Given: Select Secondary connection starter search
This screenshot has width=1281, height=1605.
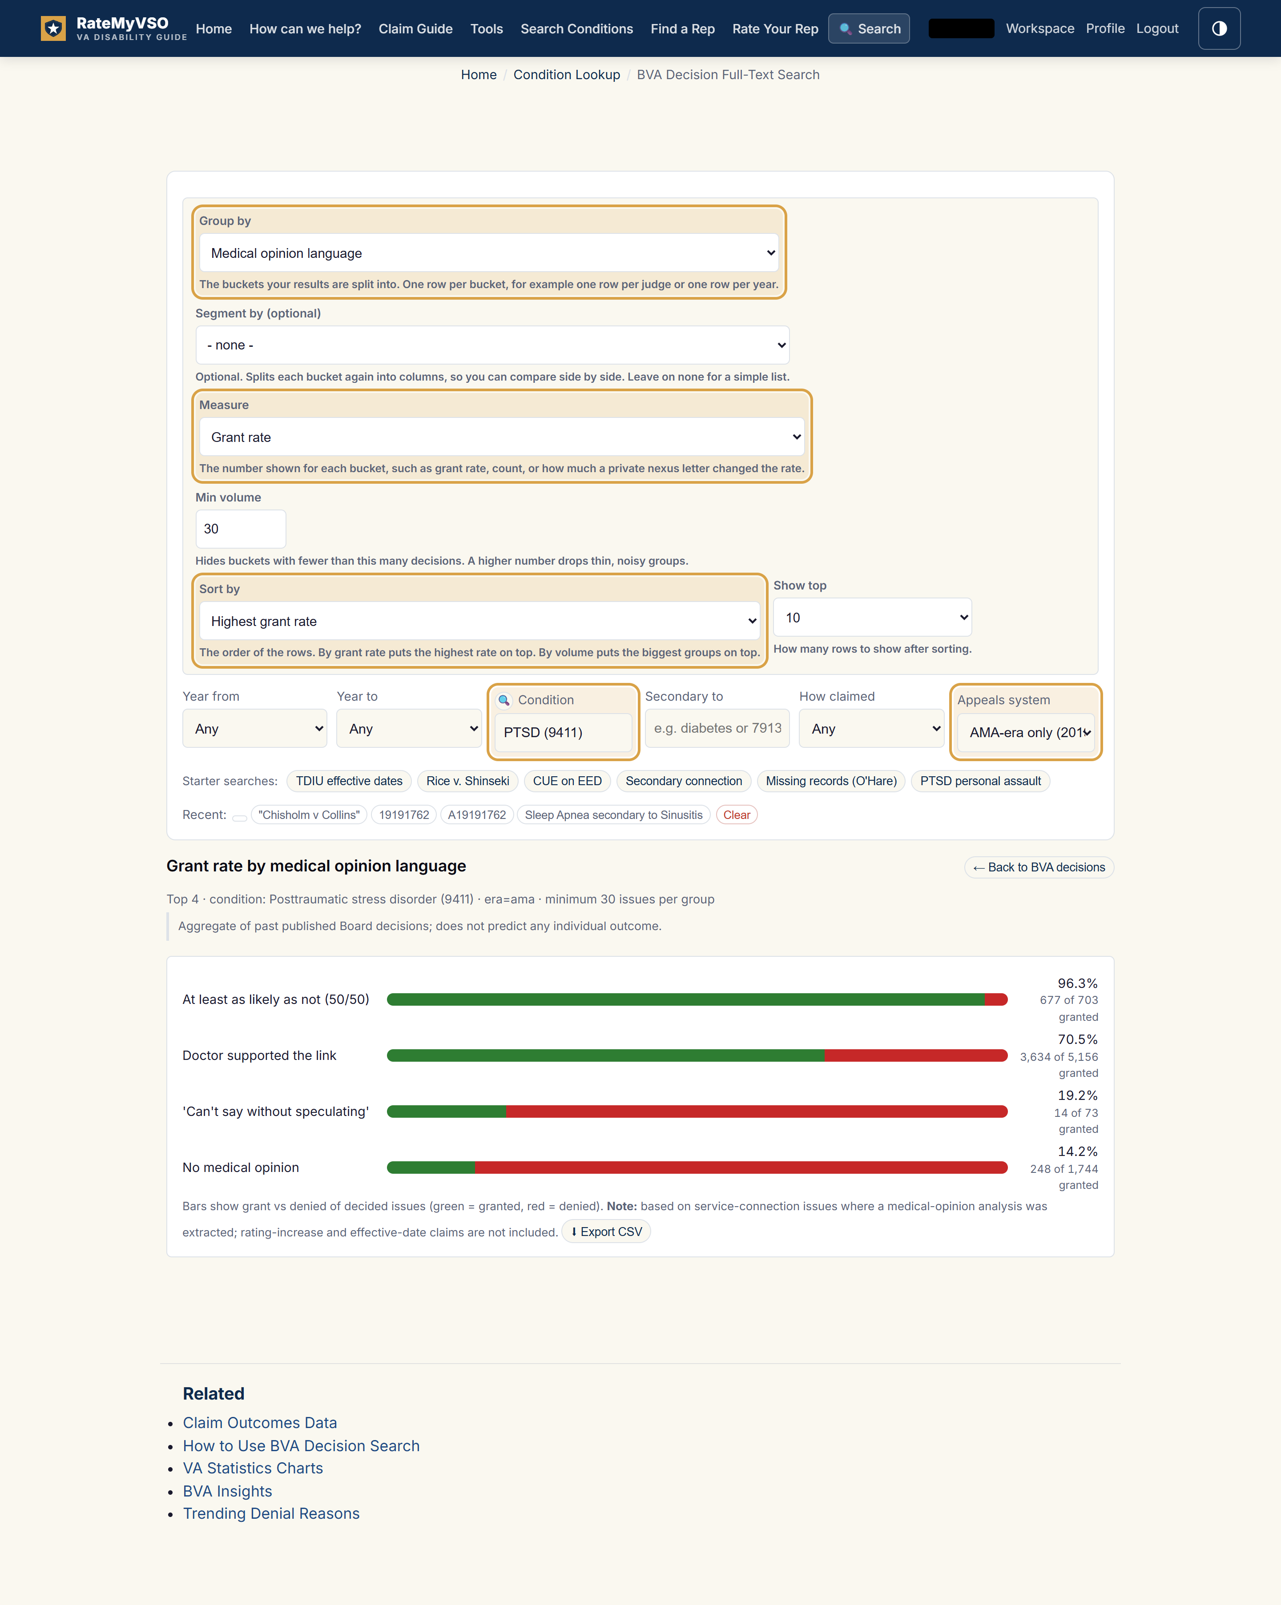Looking at the screenshot, I should pyautogui.click(x=684, y=781).
